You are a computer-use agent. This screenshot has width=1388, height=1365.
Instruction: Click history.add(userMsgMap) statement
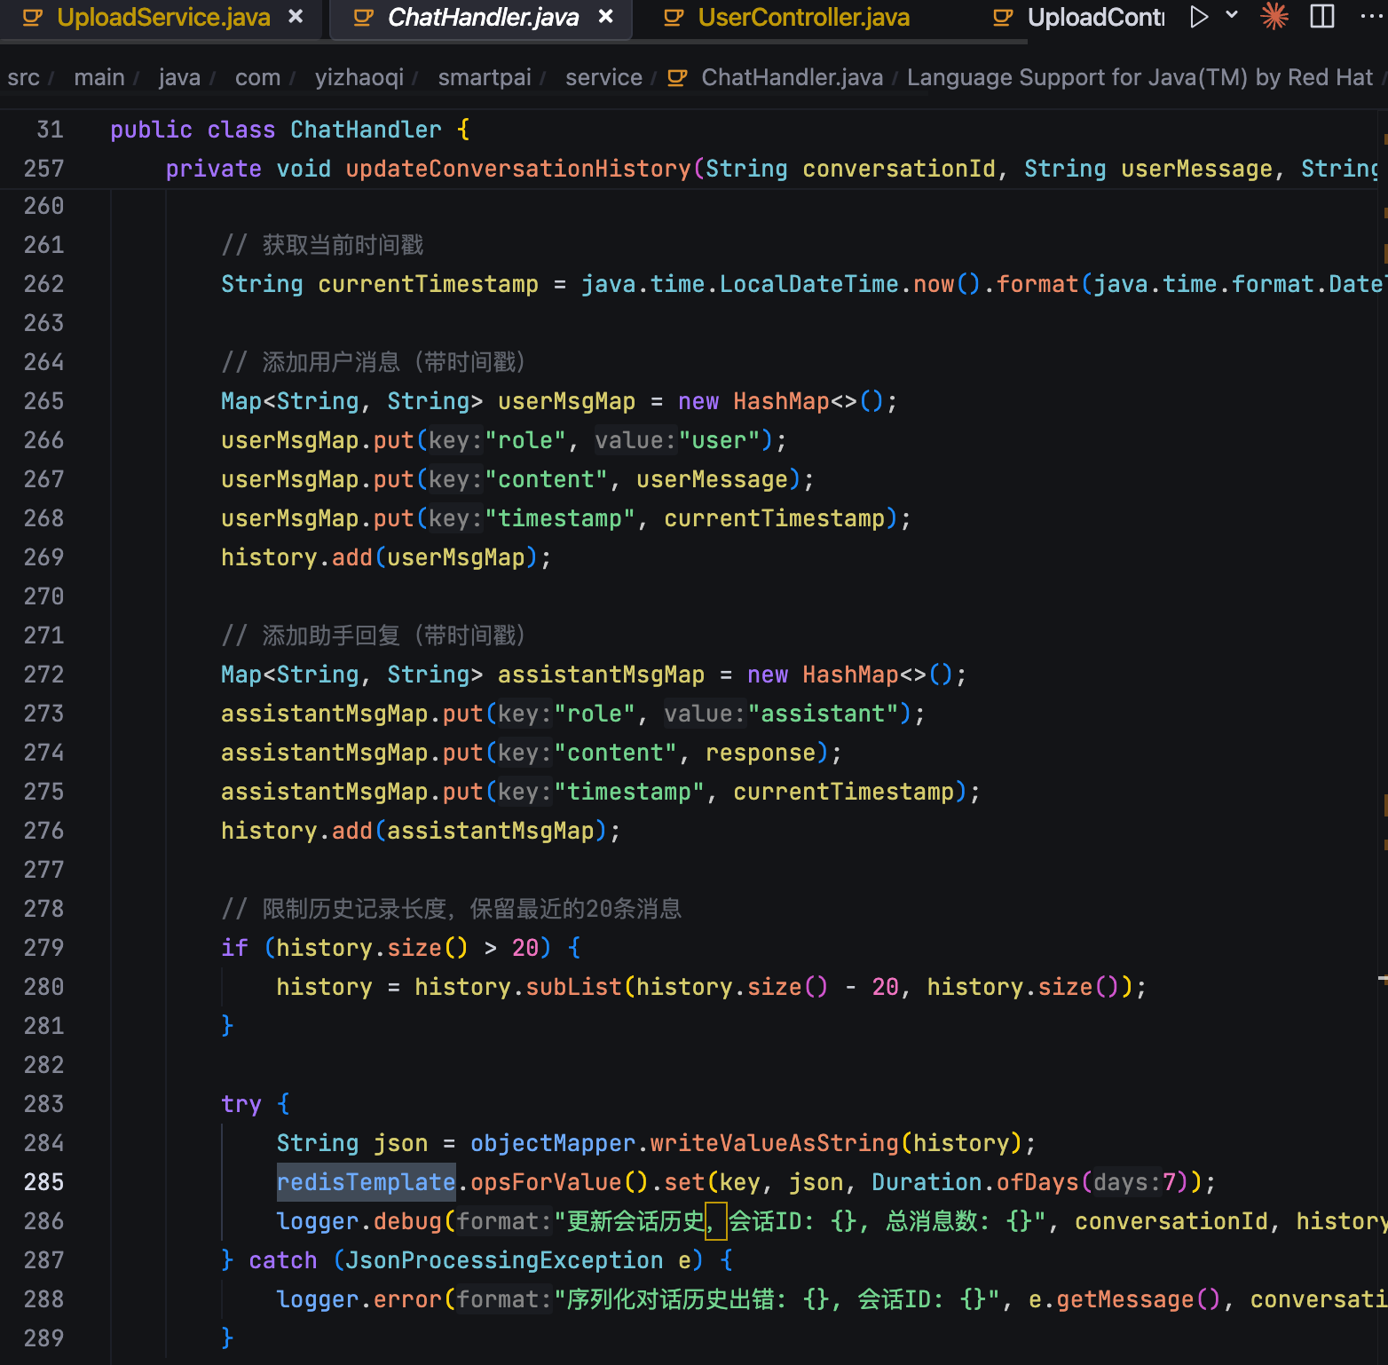tap(386, 557)
